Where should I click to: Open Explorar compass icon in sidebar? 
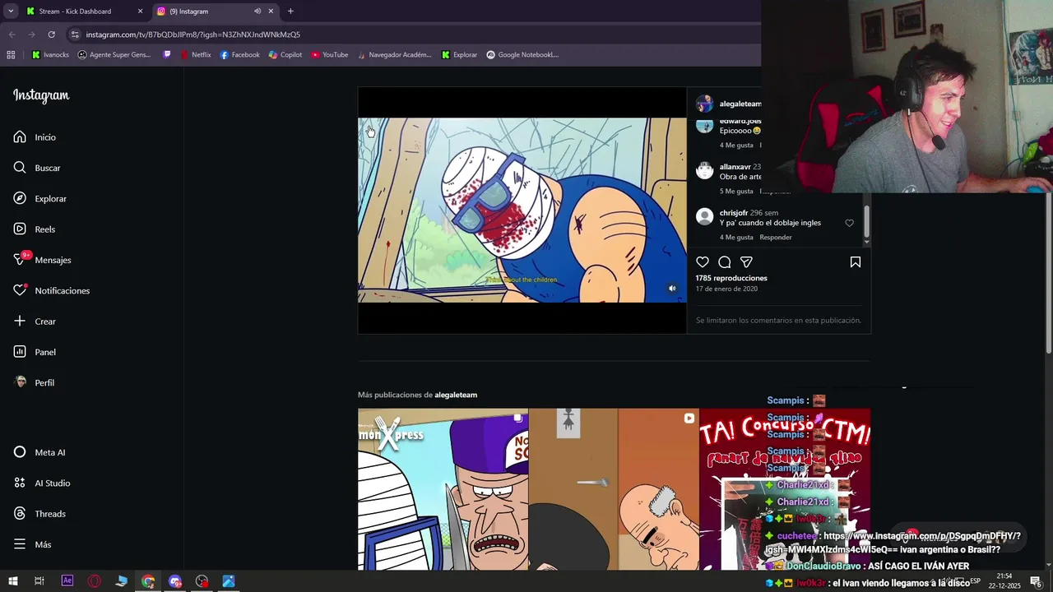click(x=20, y=198)
